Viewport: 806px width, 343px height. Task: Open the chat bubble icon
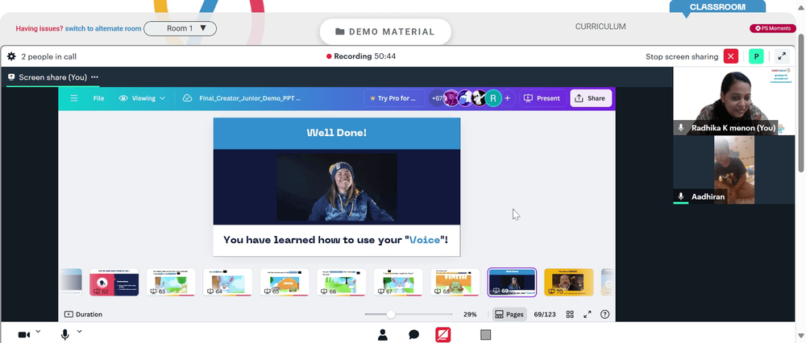[413, 335]
